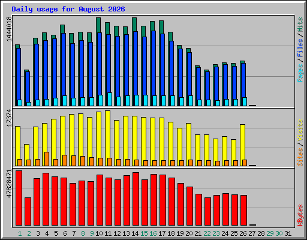
Task: Select day 11 axis label
Action: coord(108,233)
